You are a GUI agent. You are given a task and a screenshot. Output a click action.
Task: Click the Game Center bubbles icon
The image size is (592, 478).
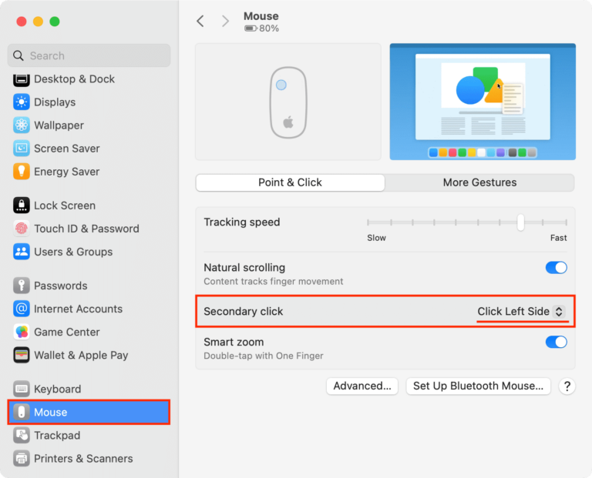coord(22,332)
